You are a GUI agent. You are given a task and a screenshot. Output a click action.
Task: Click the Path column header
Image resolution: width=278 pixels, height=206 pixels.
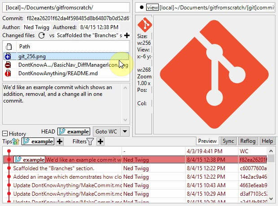[72, 47]
